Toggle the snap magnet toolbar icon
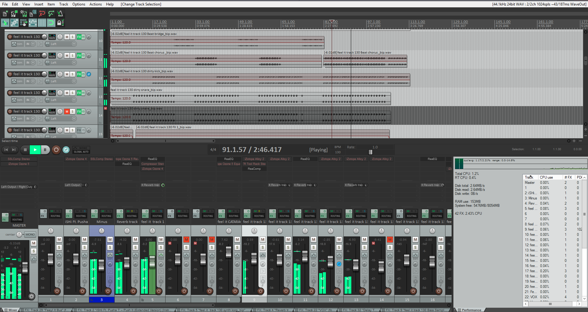588x312 pixels. point(51,23)
